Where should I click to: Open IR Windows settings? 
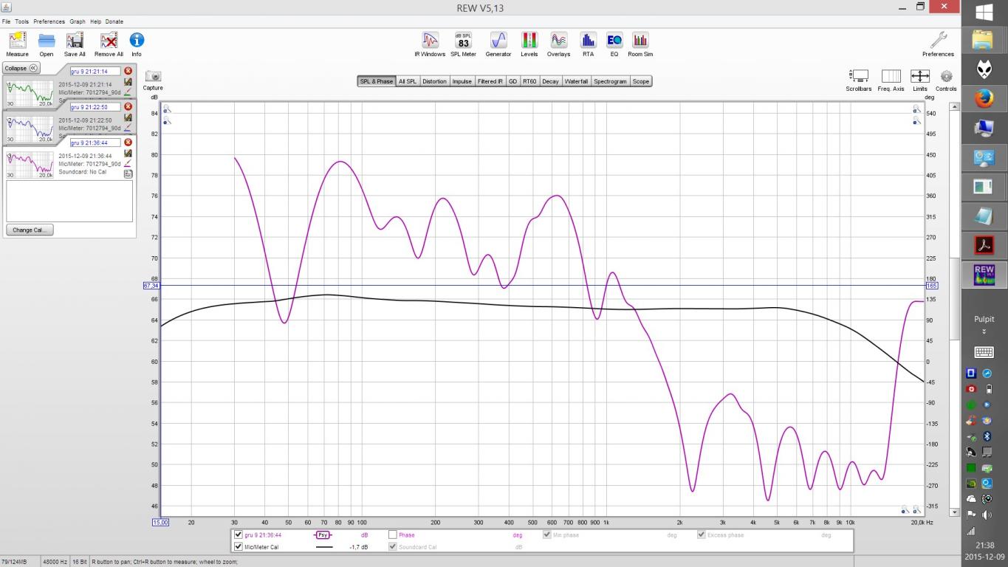click(x=430, y=44)
